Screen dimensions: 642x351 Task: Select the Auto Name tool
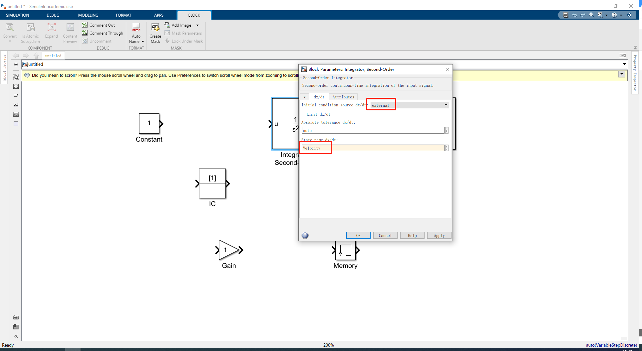136,33
